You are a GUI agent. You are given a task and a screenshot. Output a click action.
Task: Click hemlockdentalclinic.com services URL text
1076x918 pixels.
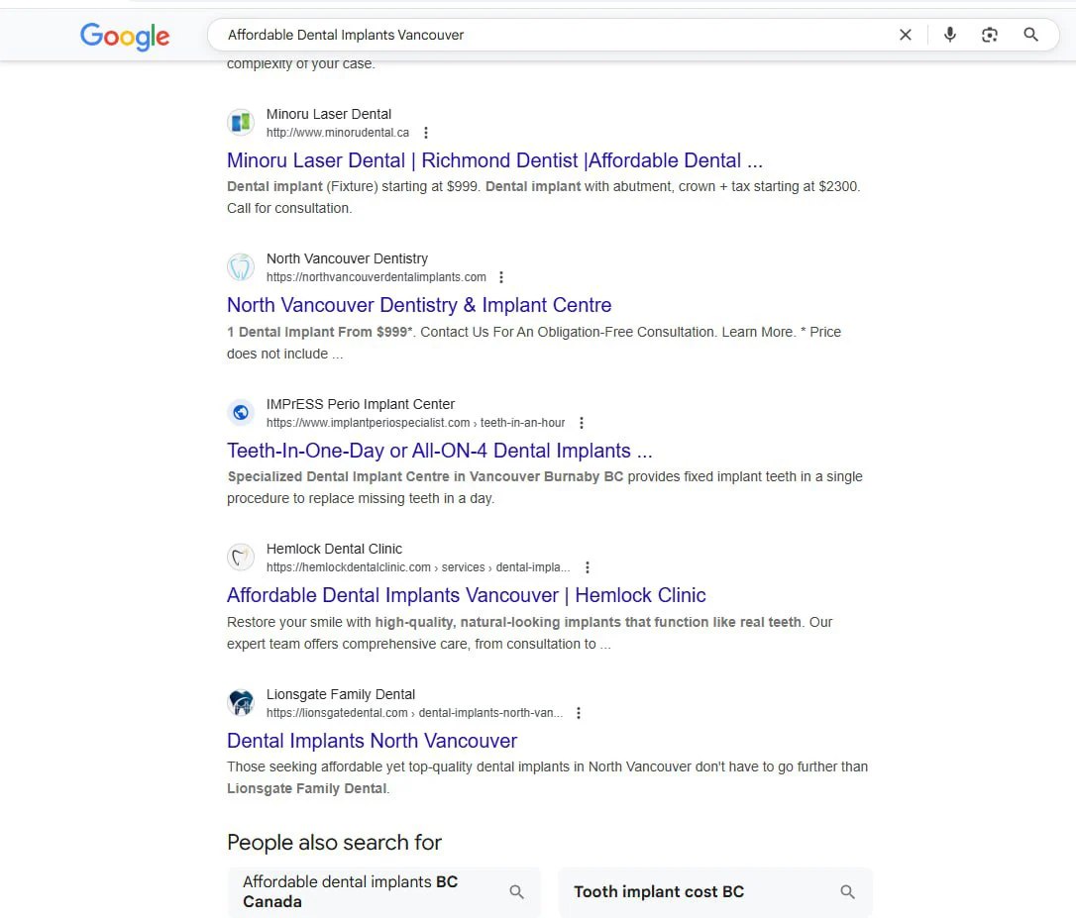point(418,567)
